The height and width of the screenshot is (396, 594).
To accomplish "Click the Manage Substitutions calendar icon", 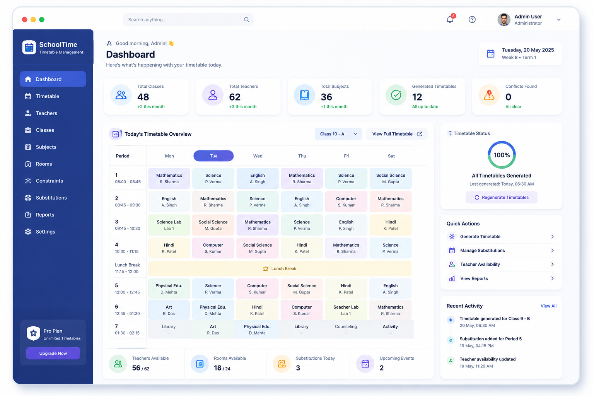I will (452, 251).
